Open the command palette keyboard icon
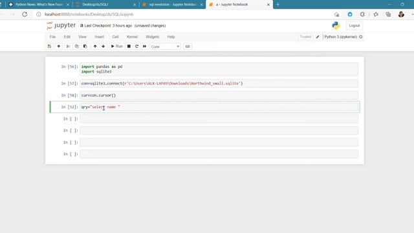 click(188, 46)
